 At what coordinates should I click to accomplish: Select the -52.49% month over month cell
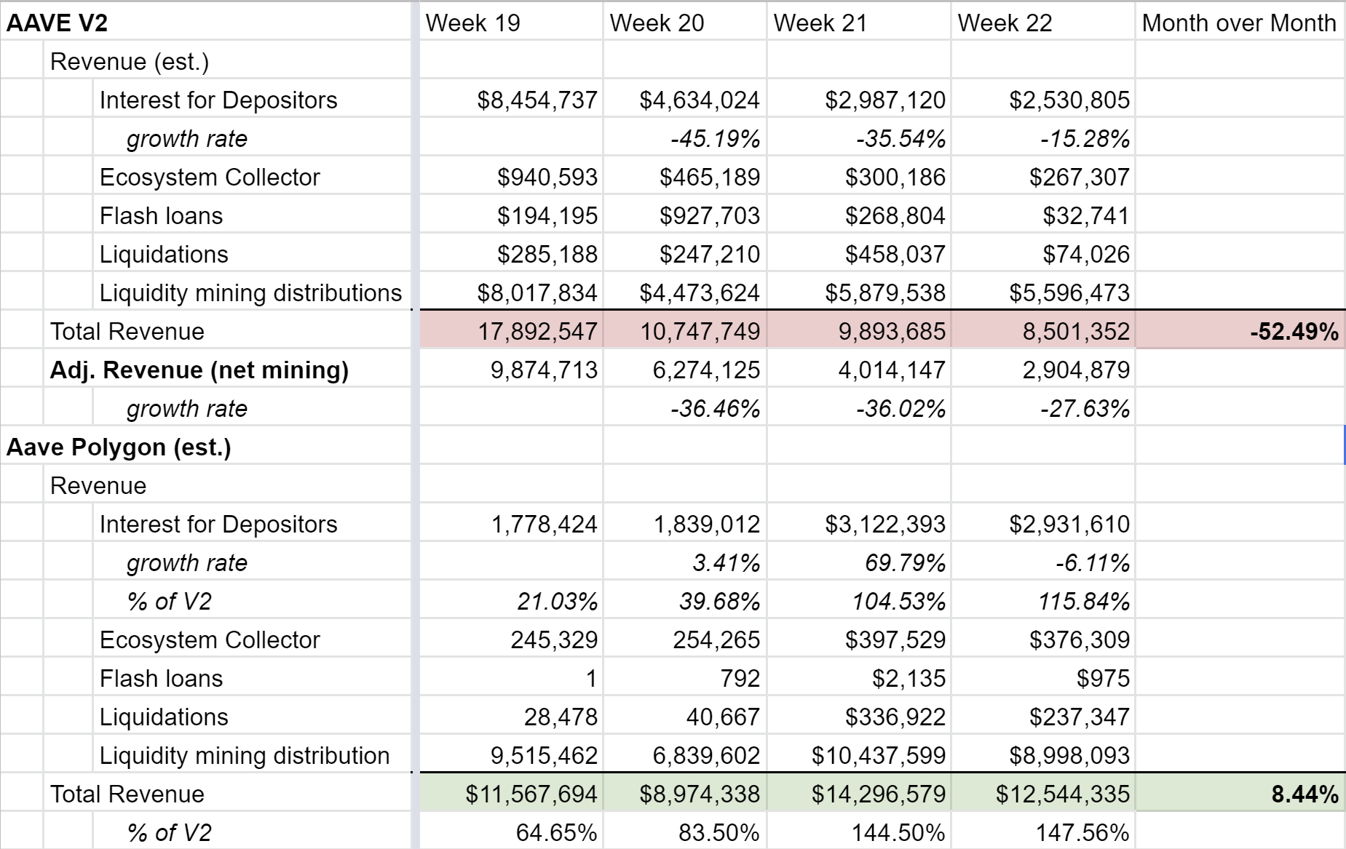click(1240, 332)
